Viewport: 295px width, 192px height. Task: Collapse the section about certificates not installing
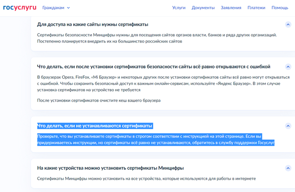(x=288, y=126)
